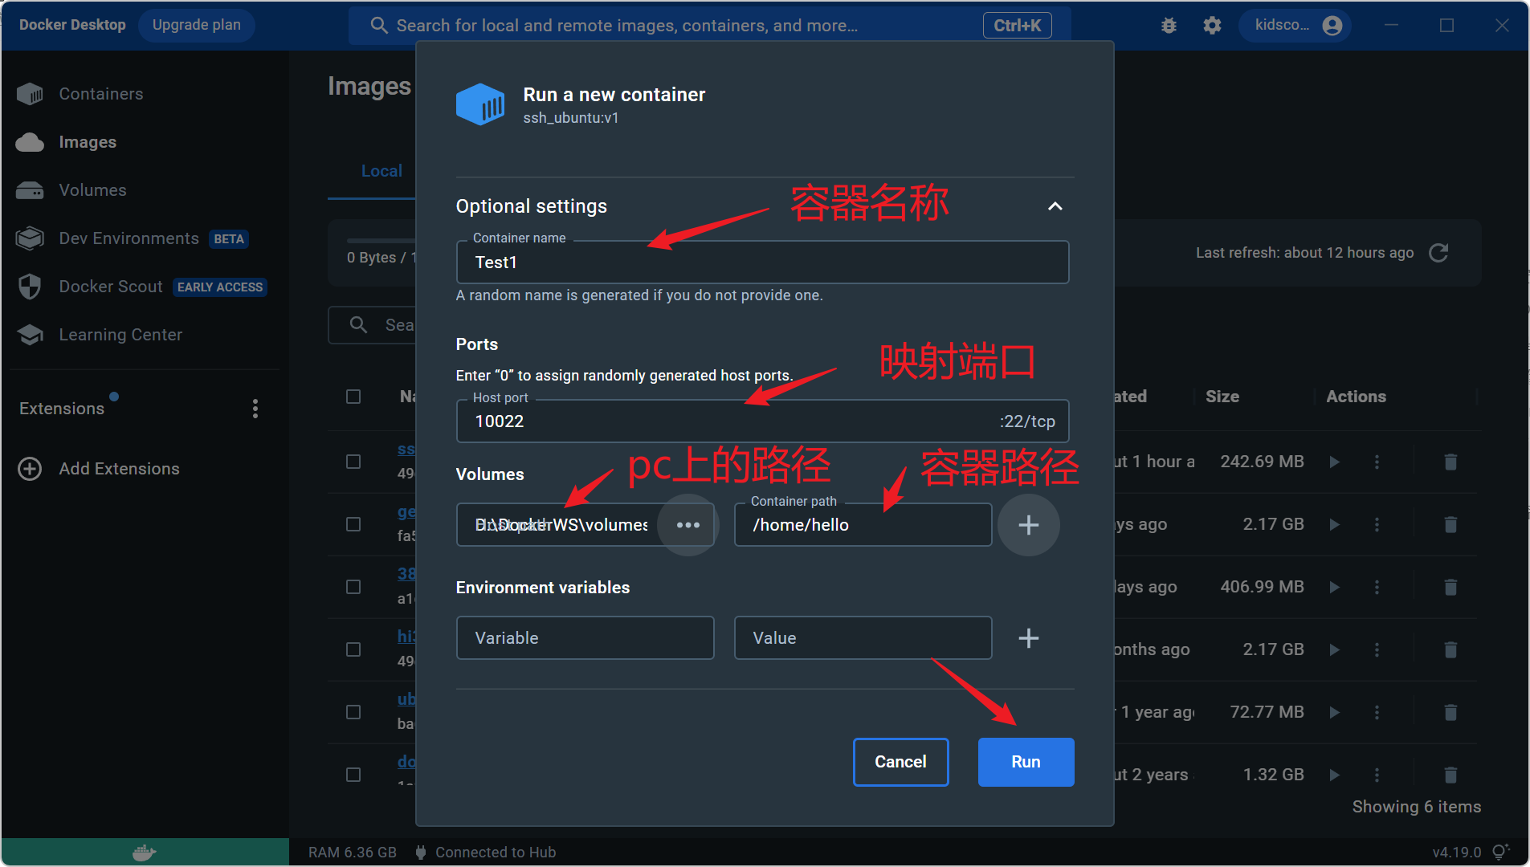The height and width of the screenshot is (867, 1530).
Task: Select checkbox for the 1.32 GB image
Action: 353,775
